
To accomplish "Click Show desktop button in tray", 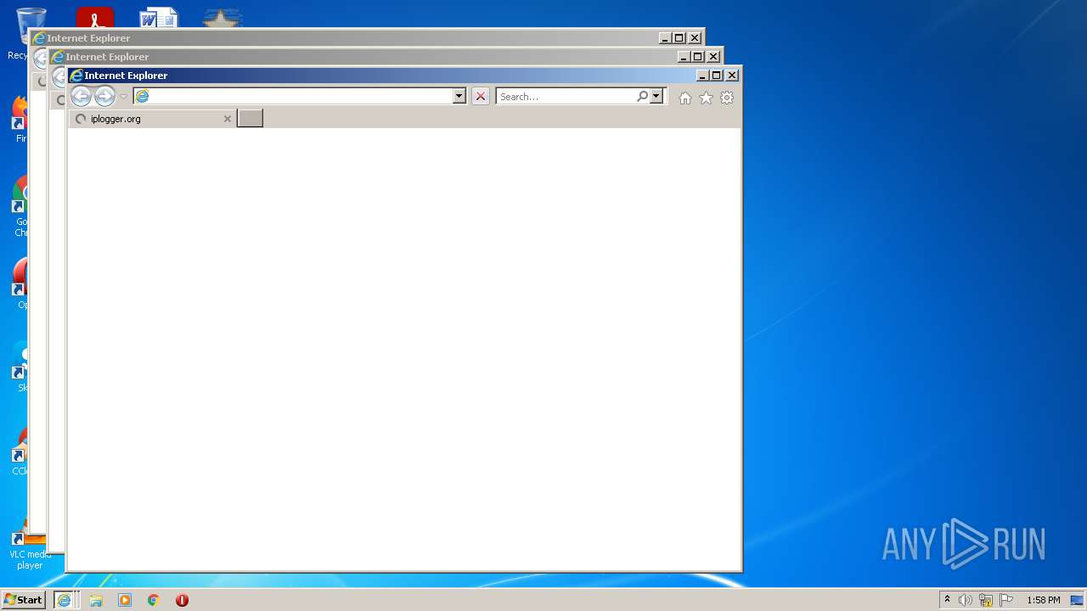I will tap(1078, 600).
